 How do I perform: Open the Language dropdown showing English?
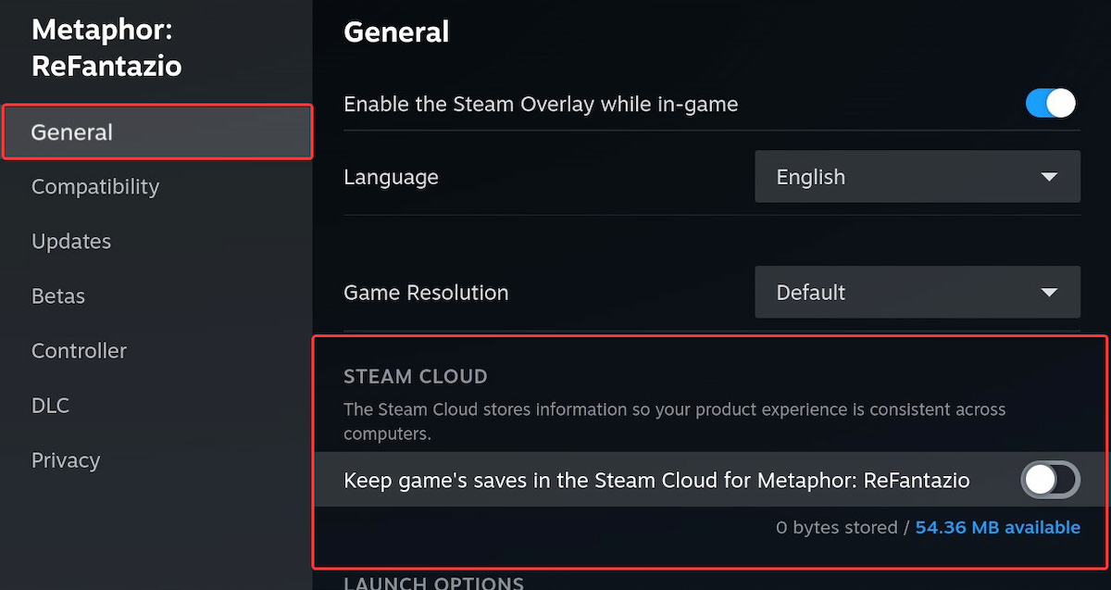[x=917, y=177]
